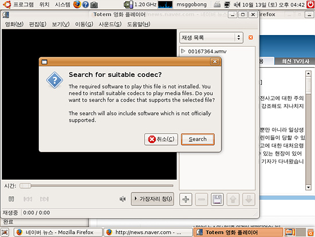315x237 pixels.
Task: Click the 시간 seek slider handle
Action: [25, 186]
